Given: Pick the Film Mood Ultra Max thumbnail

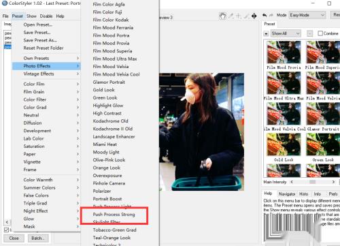Looking at the screenshot, I should [x=284, y=83].
